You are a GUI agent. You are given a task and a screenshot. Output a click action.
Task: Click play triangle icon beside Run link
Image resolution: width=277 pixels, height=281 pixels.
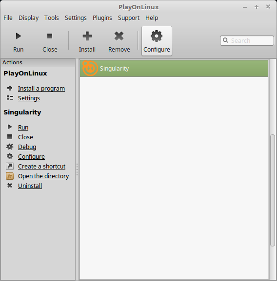[10, 127]
